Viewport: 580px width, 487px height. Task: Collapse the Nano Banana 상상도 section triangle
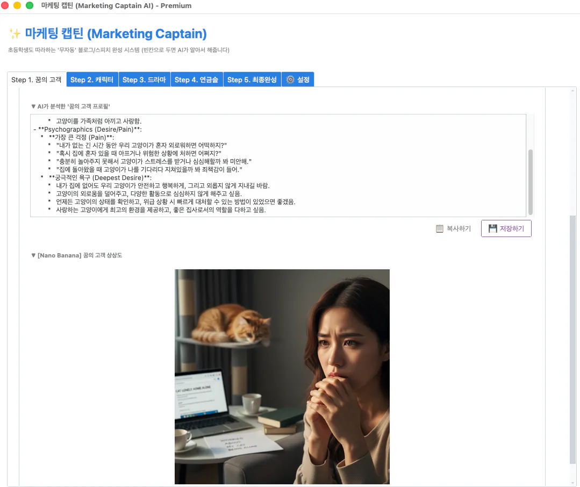(x=33, y=255)
